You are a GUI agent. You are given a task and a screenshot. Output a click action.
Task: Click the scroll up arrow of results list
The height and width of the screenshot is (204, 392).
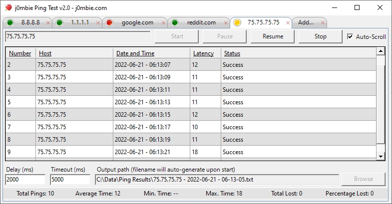(x=381, y=51)
